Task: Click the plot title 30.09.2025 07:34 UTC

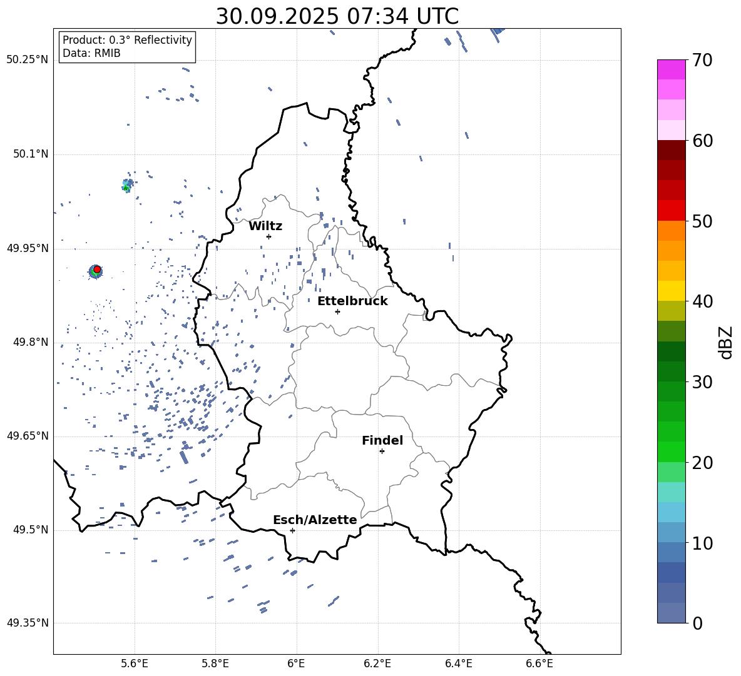Action: [337, 16]
